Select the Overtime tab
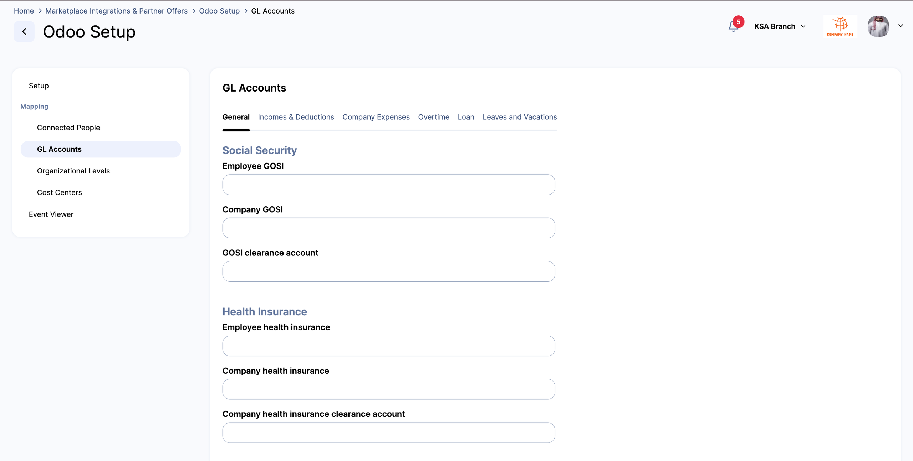This screenshot has width=913, height=461. (x=433, y=117)
